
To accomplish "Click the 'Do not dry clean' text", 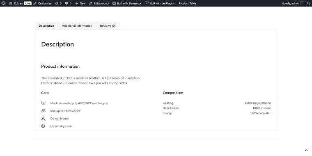I will click(62, 126).
